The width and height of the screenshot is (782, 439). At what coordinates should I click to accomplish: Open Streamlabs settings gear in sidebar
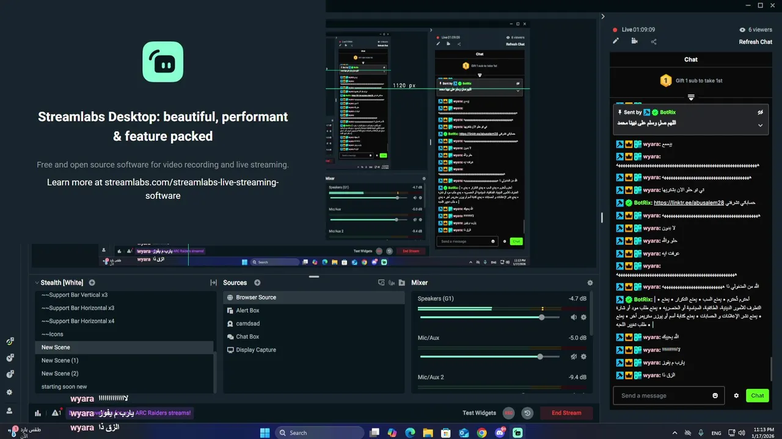tap(9, 392)
